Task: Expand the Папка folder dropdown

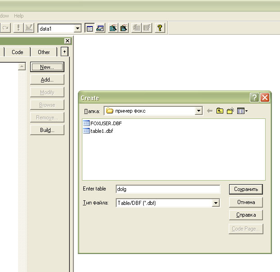Action: (x=199, y=111)
